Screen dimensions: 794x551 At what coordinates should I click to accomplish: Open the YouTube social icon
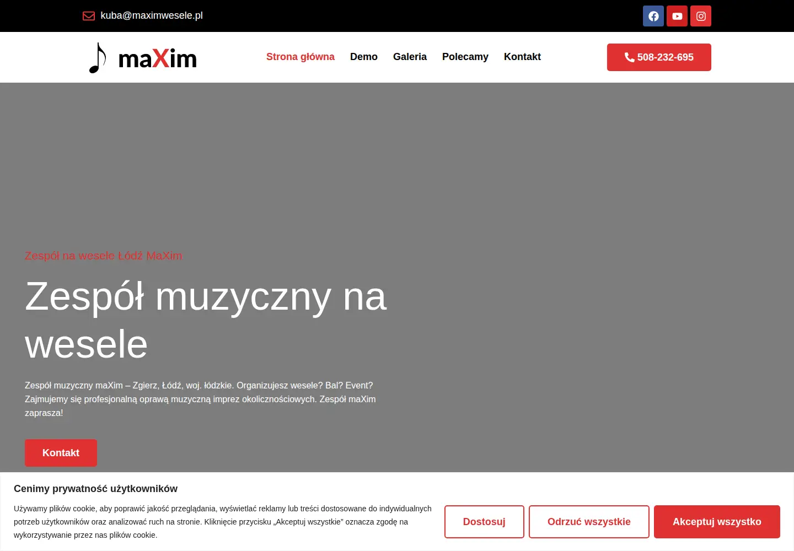tap(677, 16)
